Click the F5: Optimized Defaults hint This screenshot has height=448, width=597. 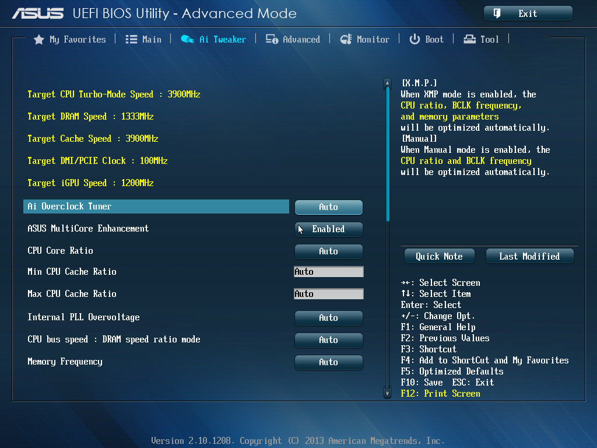pos(452,372)
